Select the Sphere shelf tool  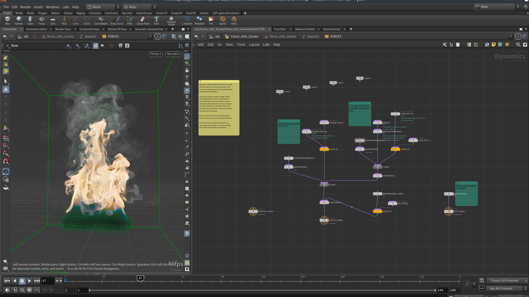19,21
